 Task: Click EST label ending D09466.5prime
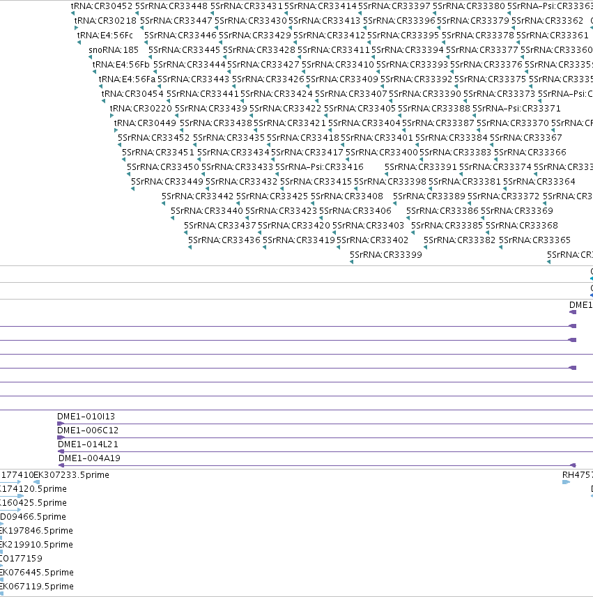click(33, 517)
